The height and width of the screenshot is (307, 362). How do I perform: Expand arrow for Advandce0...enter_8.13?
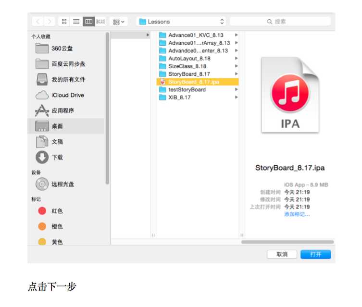(236, 51)
